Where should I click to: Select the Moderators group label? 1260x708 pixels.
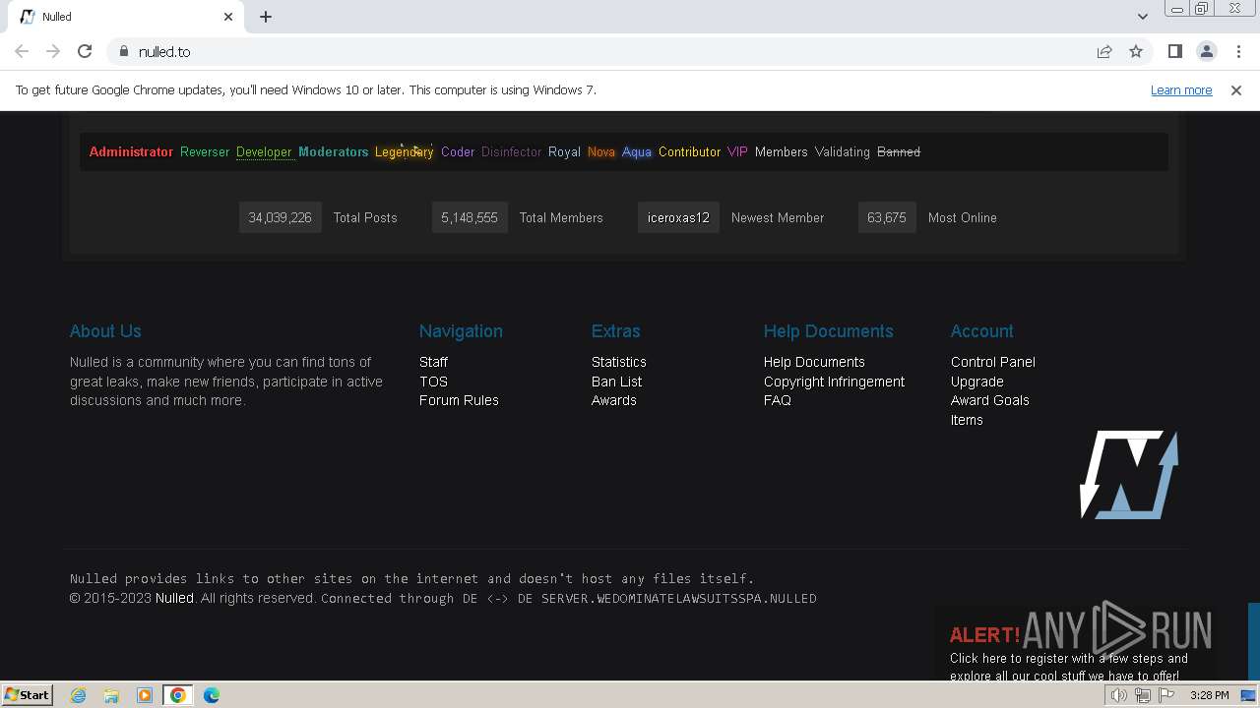[x=334, y=151]
